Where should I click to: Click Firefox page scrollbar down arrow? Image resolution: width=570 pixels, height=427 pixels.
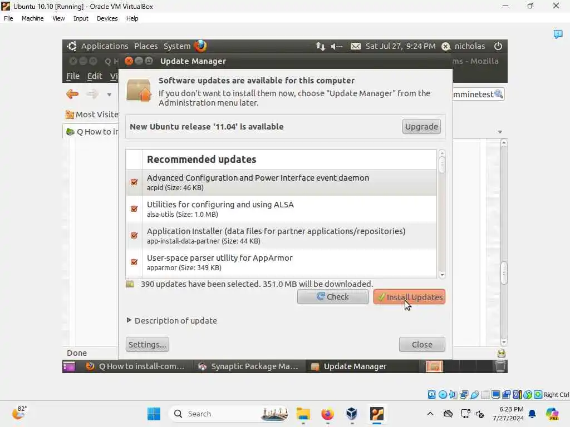(504, 342)
